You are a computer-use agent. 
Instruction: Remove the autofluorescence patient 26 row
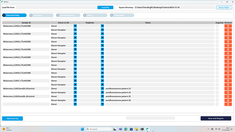pyautogui.click(x=228, y=100)
